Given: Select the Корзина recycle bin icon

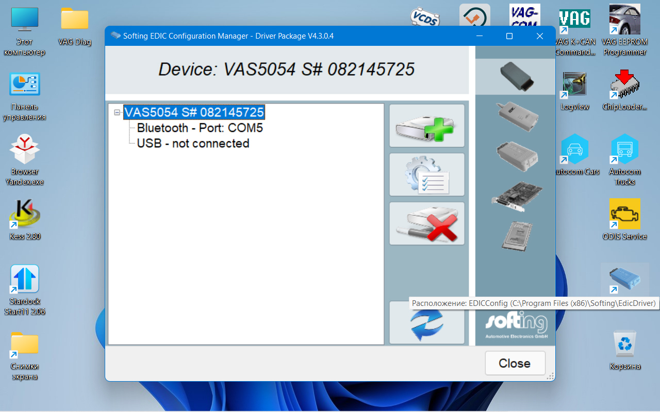Looking at the screenshot, I should (x=624, y=350).
